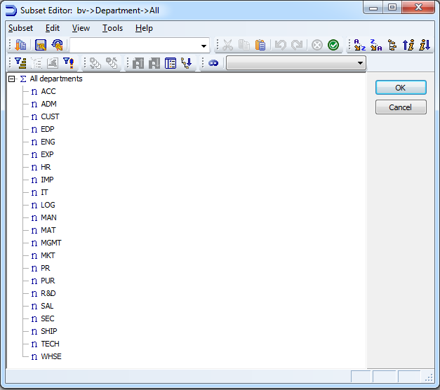Sort elements ascending A to Z
The width and height of the screenshot is (440, 390).
[360, 45]
